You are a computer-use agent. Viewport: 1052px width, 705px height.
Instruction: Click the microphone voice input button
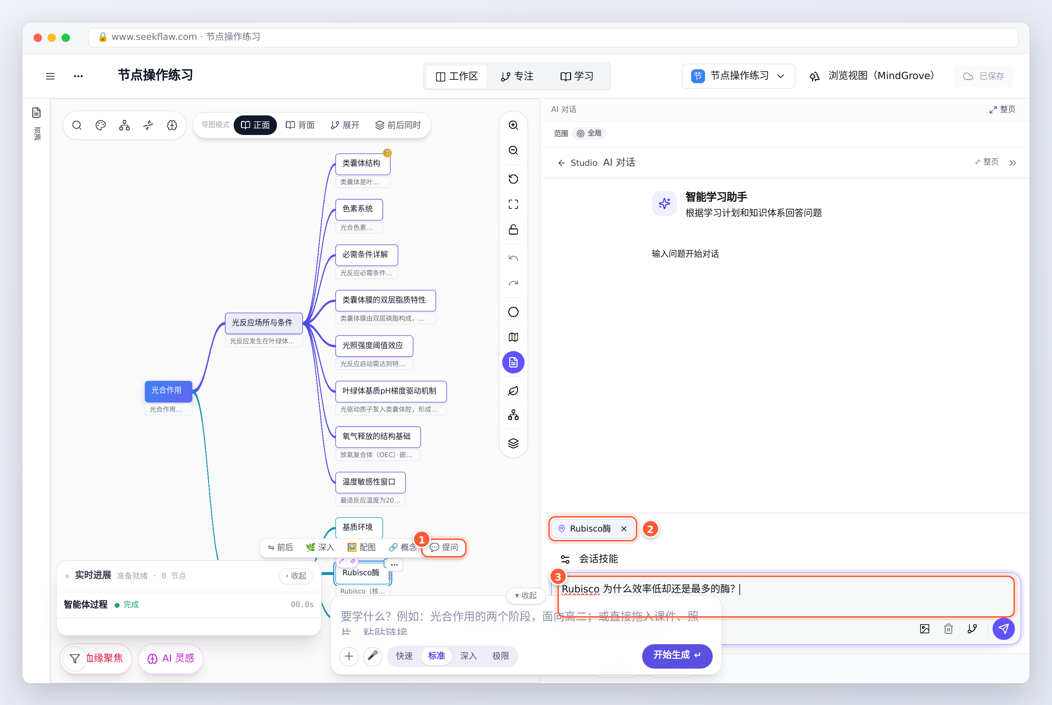pyautogui.click(x=373, y=656)
